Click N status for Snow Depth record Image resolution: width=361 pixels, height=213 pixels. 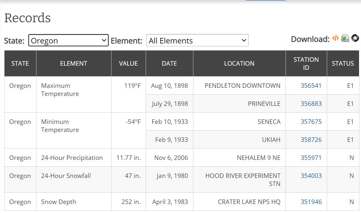[x=351, y=202]
